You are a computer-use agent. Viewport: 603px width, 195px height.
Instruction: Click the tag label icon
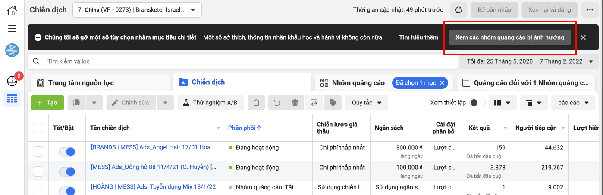pos(333,103)
